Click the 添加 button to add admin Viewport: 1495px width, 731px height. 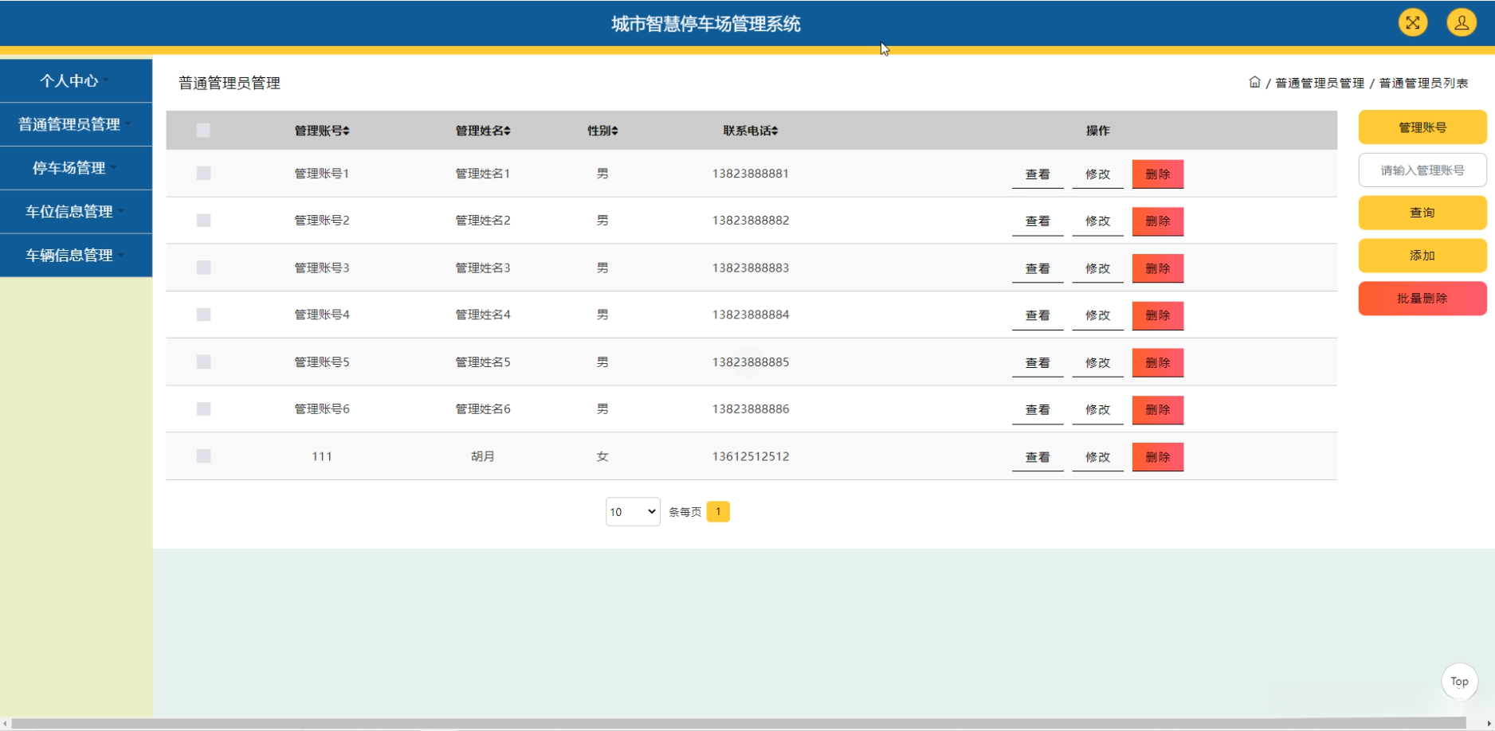[x=1422, y=256]
